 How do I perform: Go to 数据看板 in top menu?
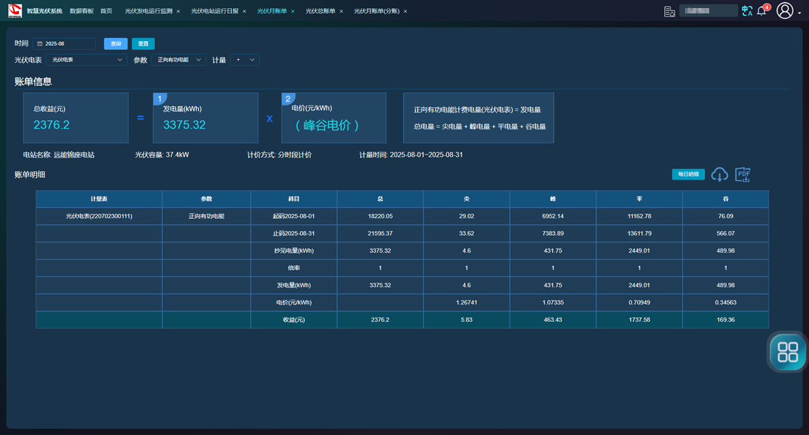[x=82, y=11]
